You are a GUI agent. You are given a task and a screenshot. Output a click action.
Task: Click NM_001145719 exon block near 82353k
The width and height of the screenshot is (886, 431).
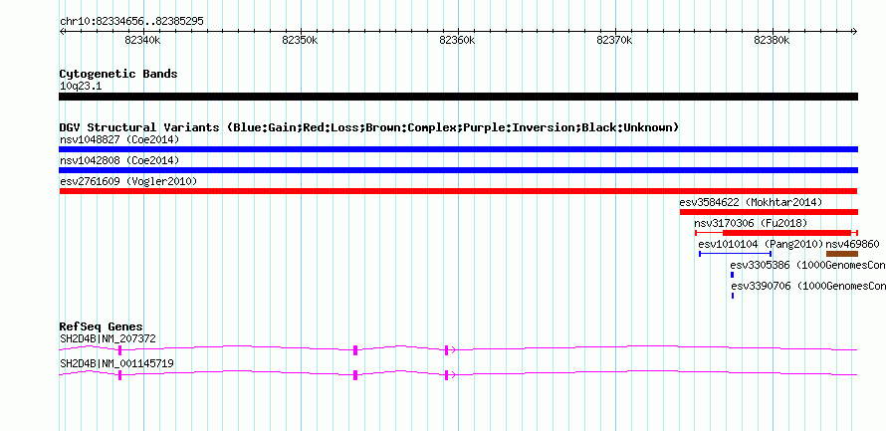pos(355,375)
